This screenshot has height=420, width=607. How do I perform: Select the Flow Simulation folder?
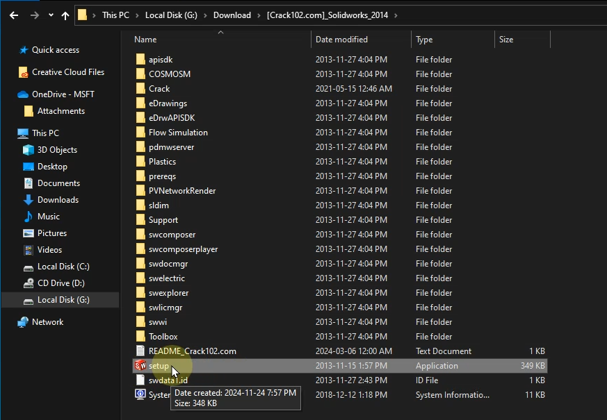point(178,133)
